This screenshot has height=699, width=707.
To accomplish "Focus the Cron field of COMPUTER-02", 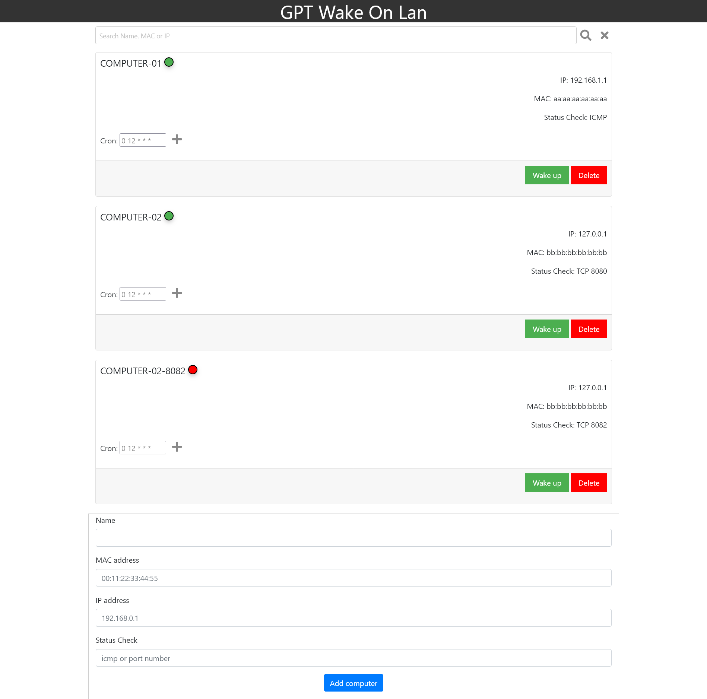I will pyautogui.click(x=143, y=294).
